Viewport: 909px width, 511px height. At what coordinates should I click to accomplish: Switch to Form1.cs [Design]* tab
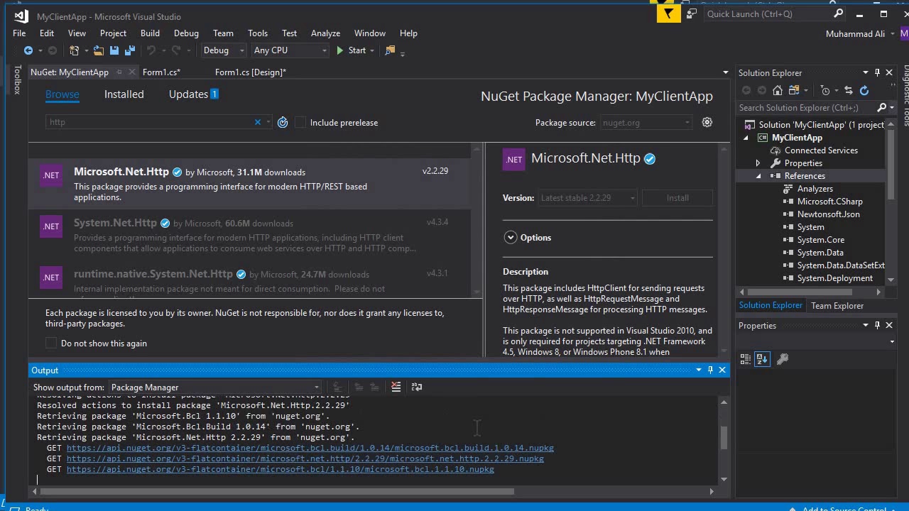tap(250, 72)
